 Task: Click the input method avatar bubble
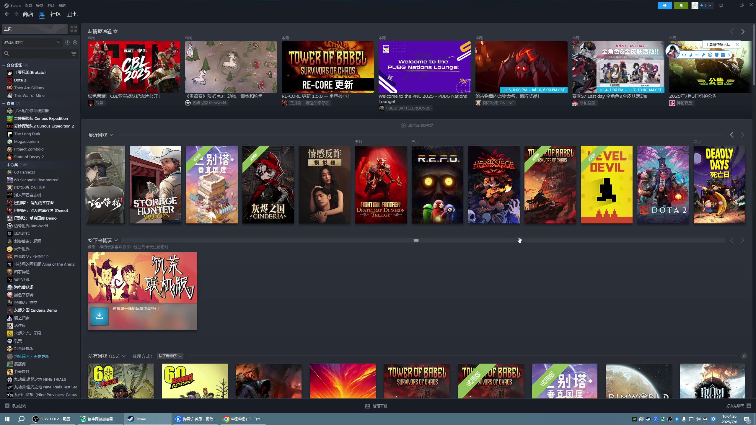[x=673, y=51]
